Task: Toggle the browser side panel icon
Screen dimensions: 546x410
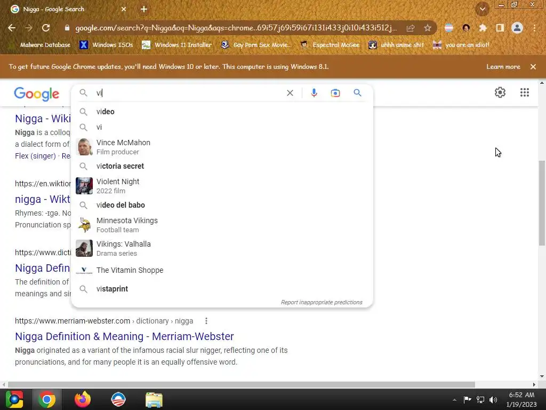Action: pos(500,28)
